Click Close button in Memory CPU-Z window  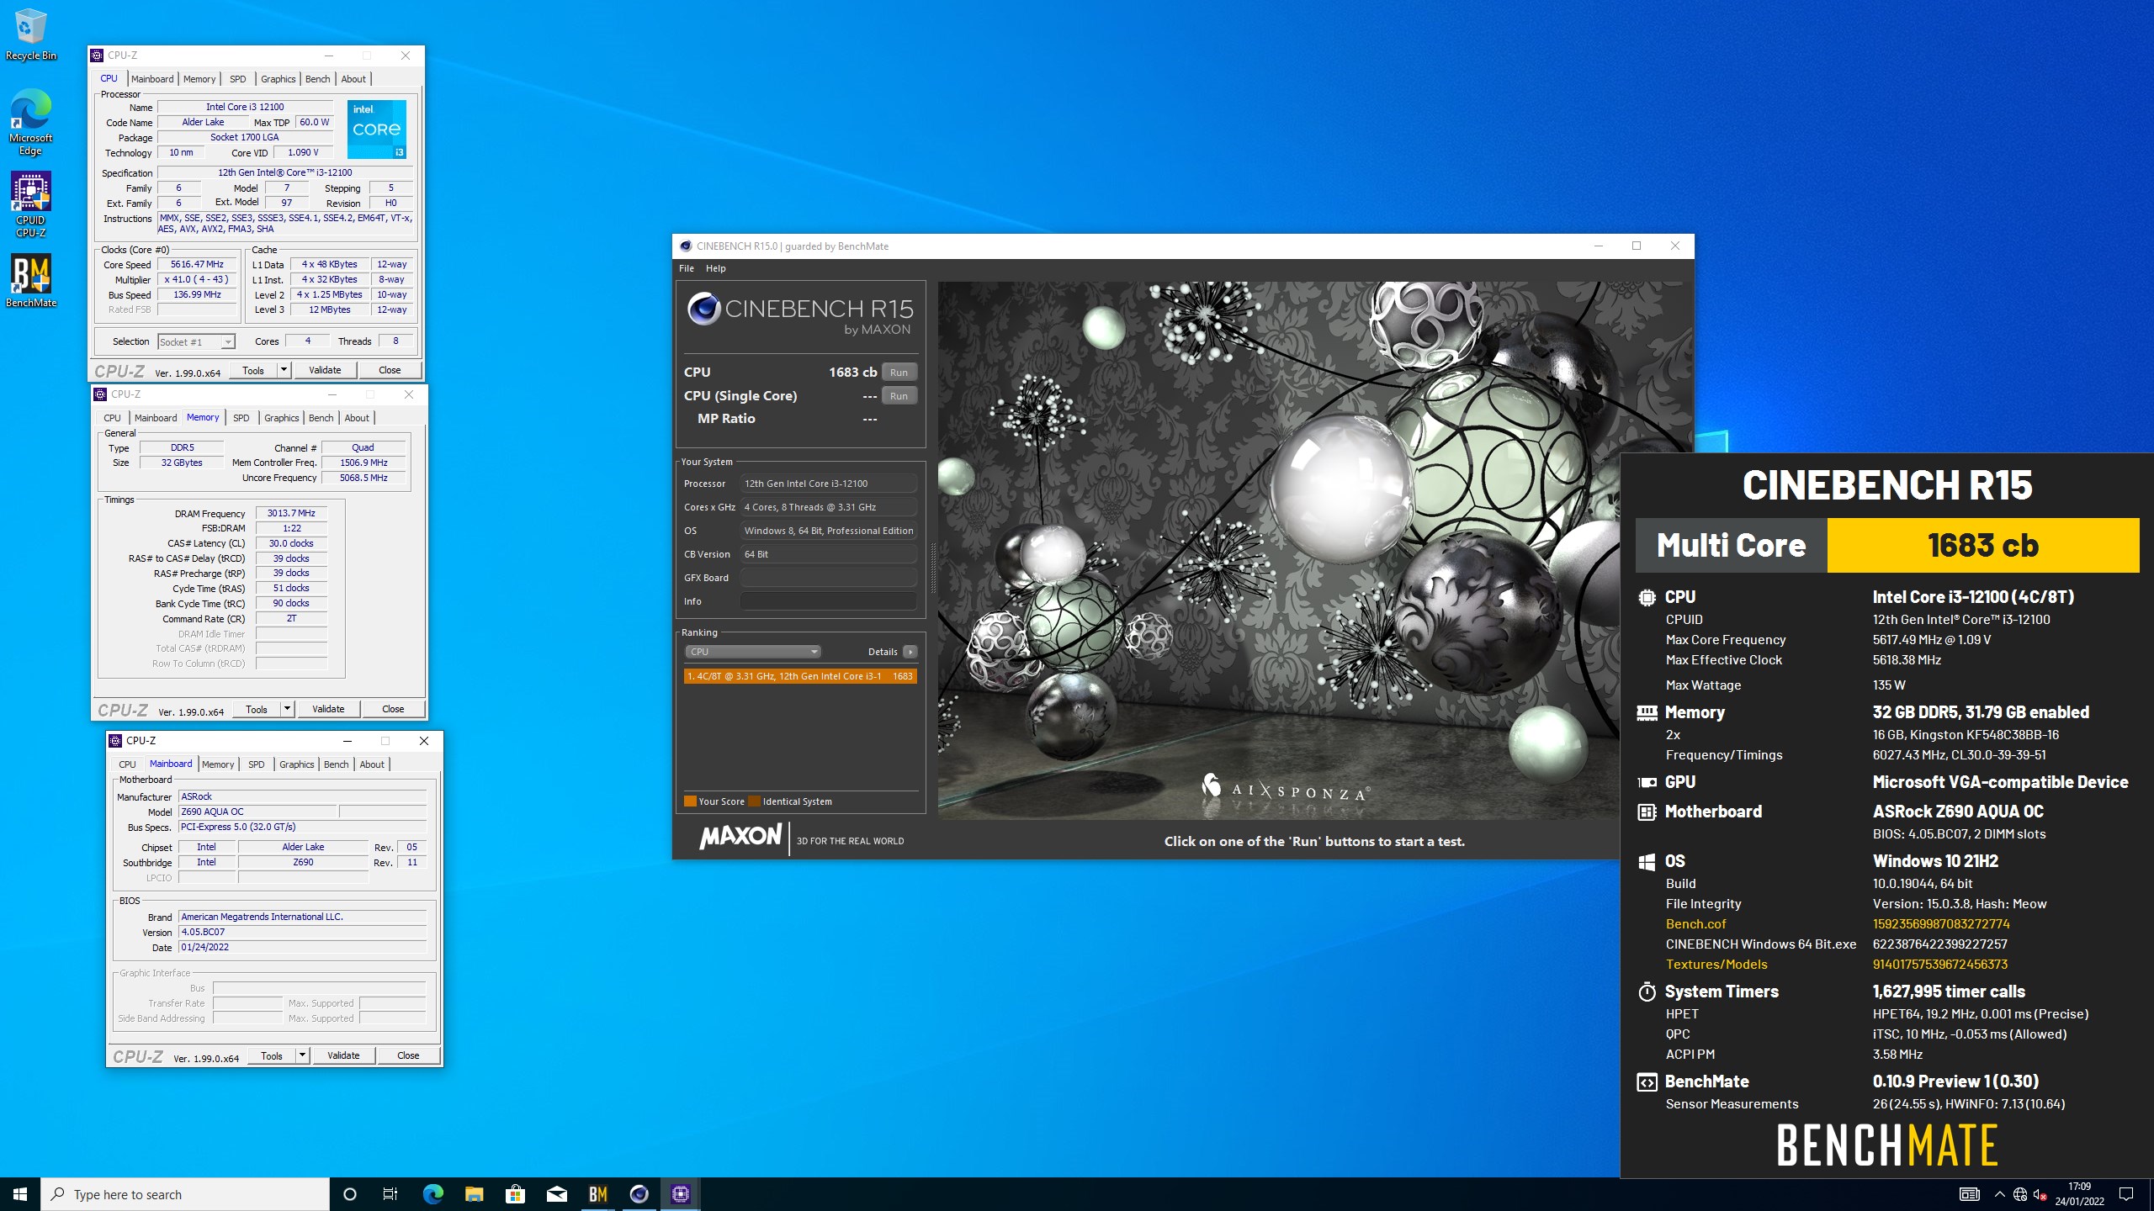coord(393,709)
